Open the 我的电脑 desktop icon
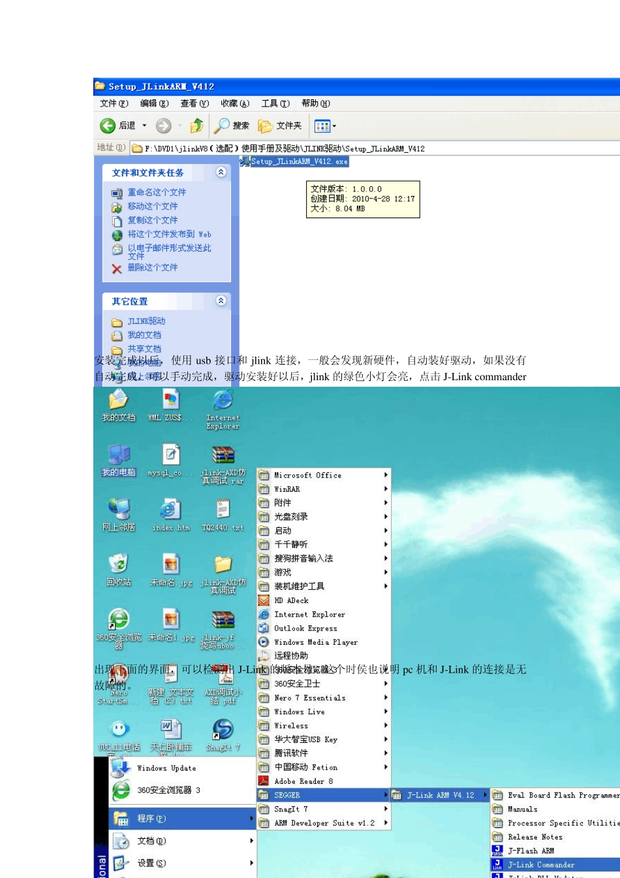Screen dimensions: 620x878 (x=119, y=460)
